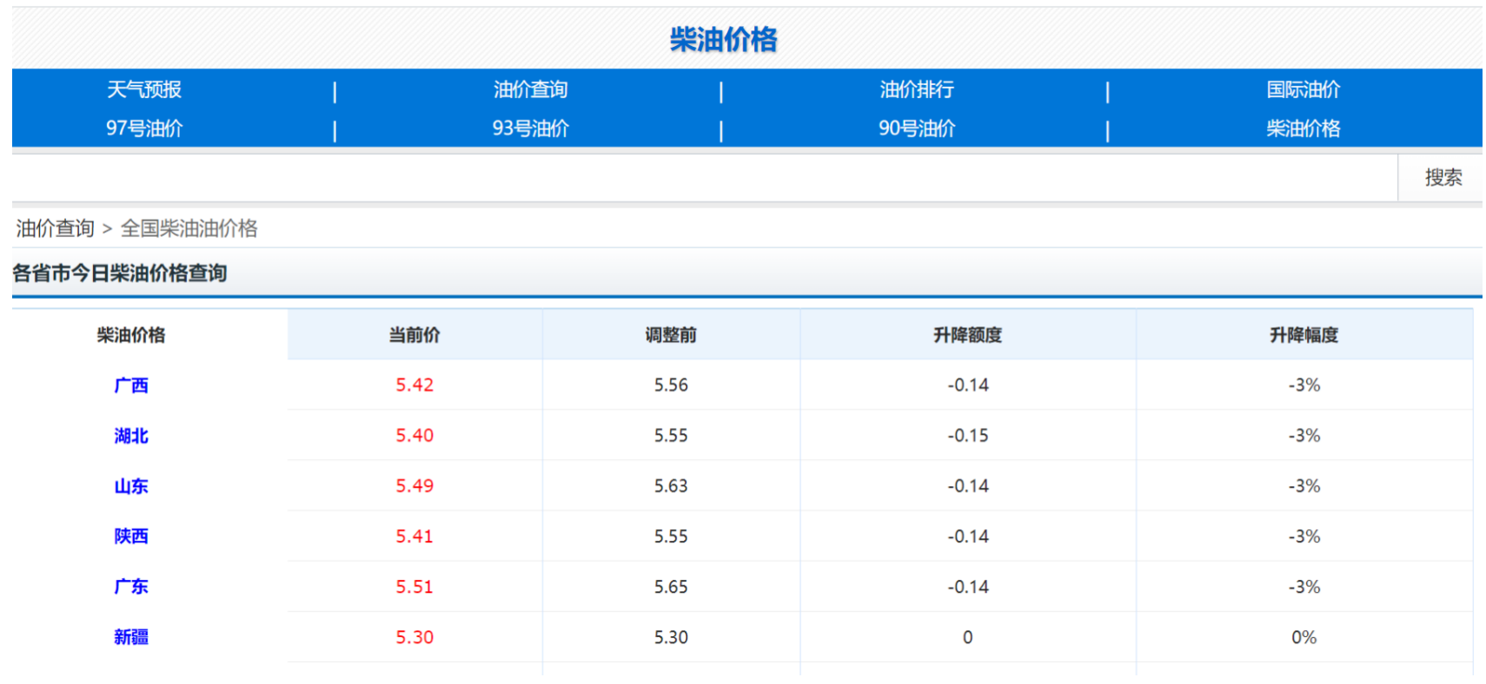The height and width of the screenshot is (684, 1486).
Task: Select 93号油价 in navigation bar
Action: coord(530,128)
